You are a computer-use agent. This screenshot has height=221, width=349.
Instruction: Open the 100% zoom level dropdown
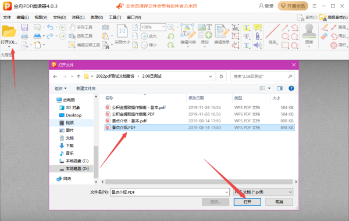tap(163, 27)
